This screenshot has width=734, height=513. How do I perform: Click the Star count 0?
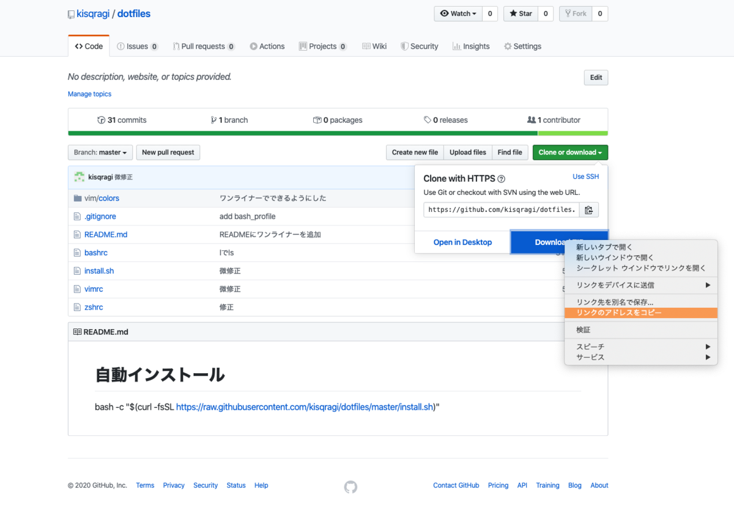click(x=546, y=13)
